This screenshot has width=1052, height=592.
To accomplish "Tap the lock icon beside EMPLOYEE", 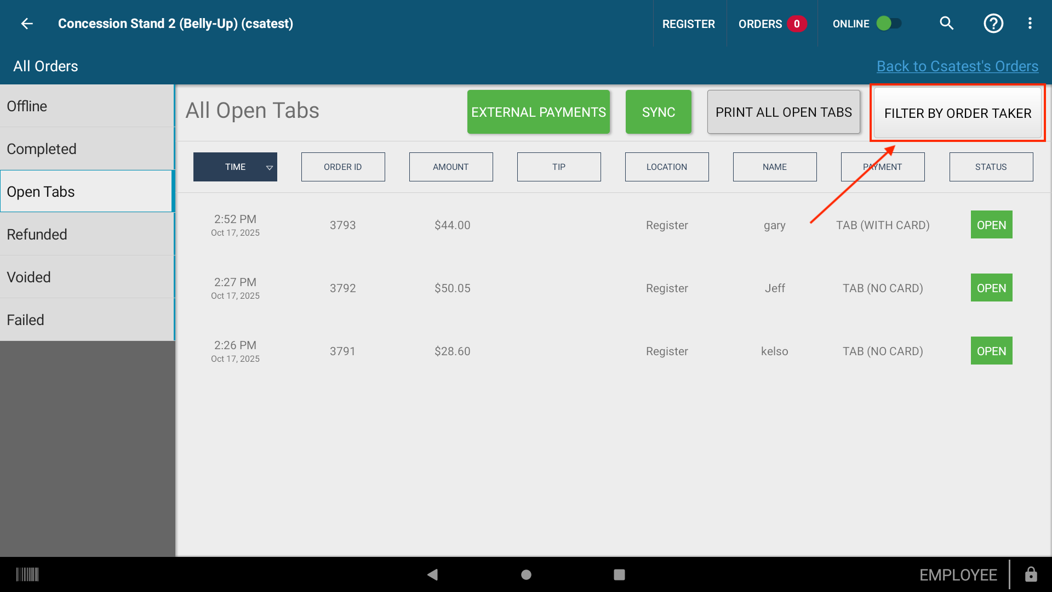I will [1031, 574].
